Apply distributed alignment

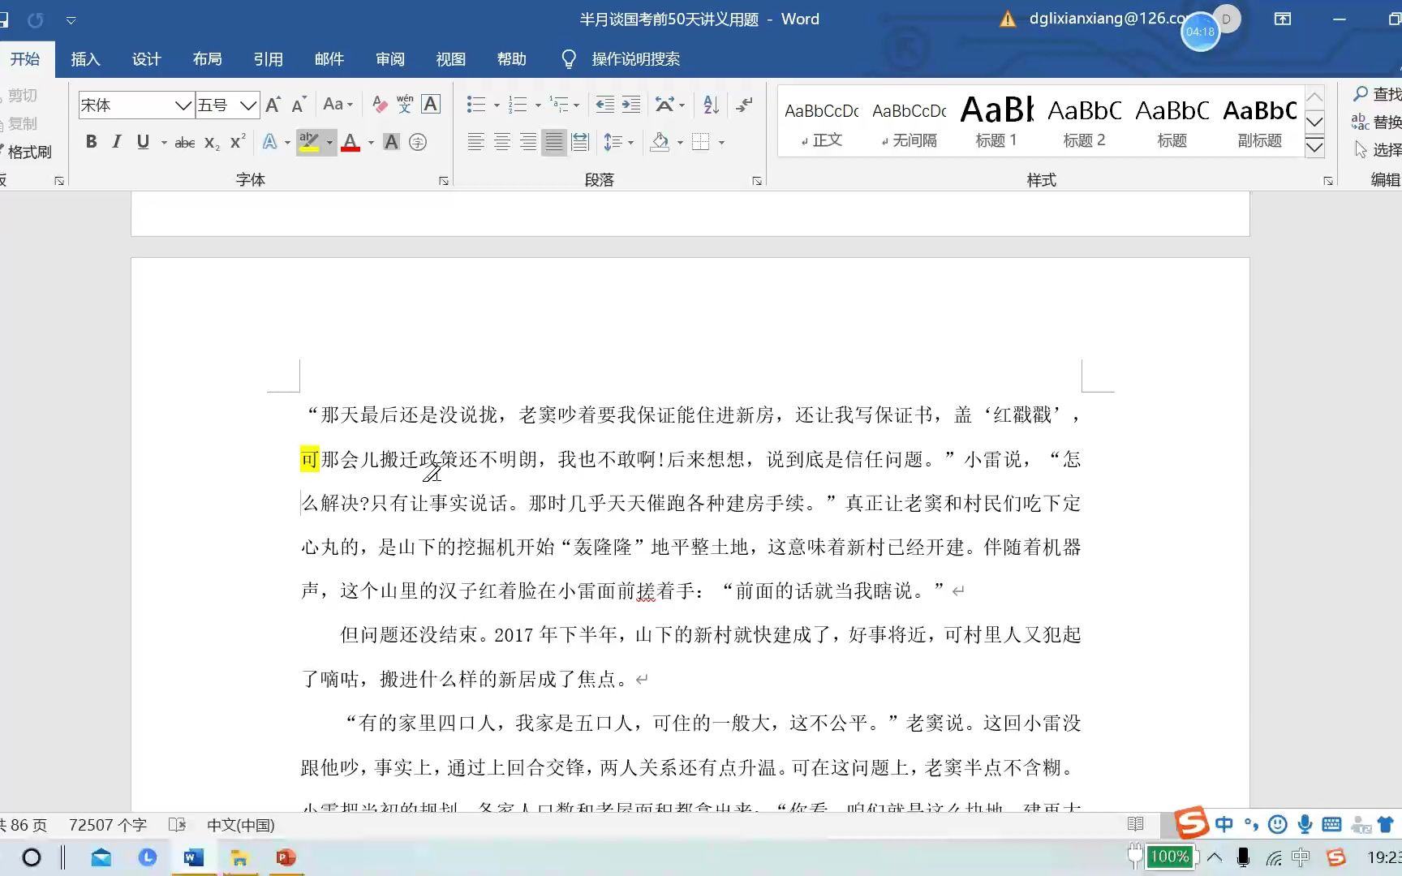click(580, 142)
